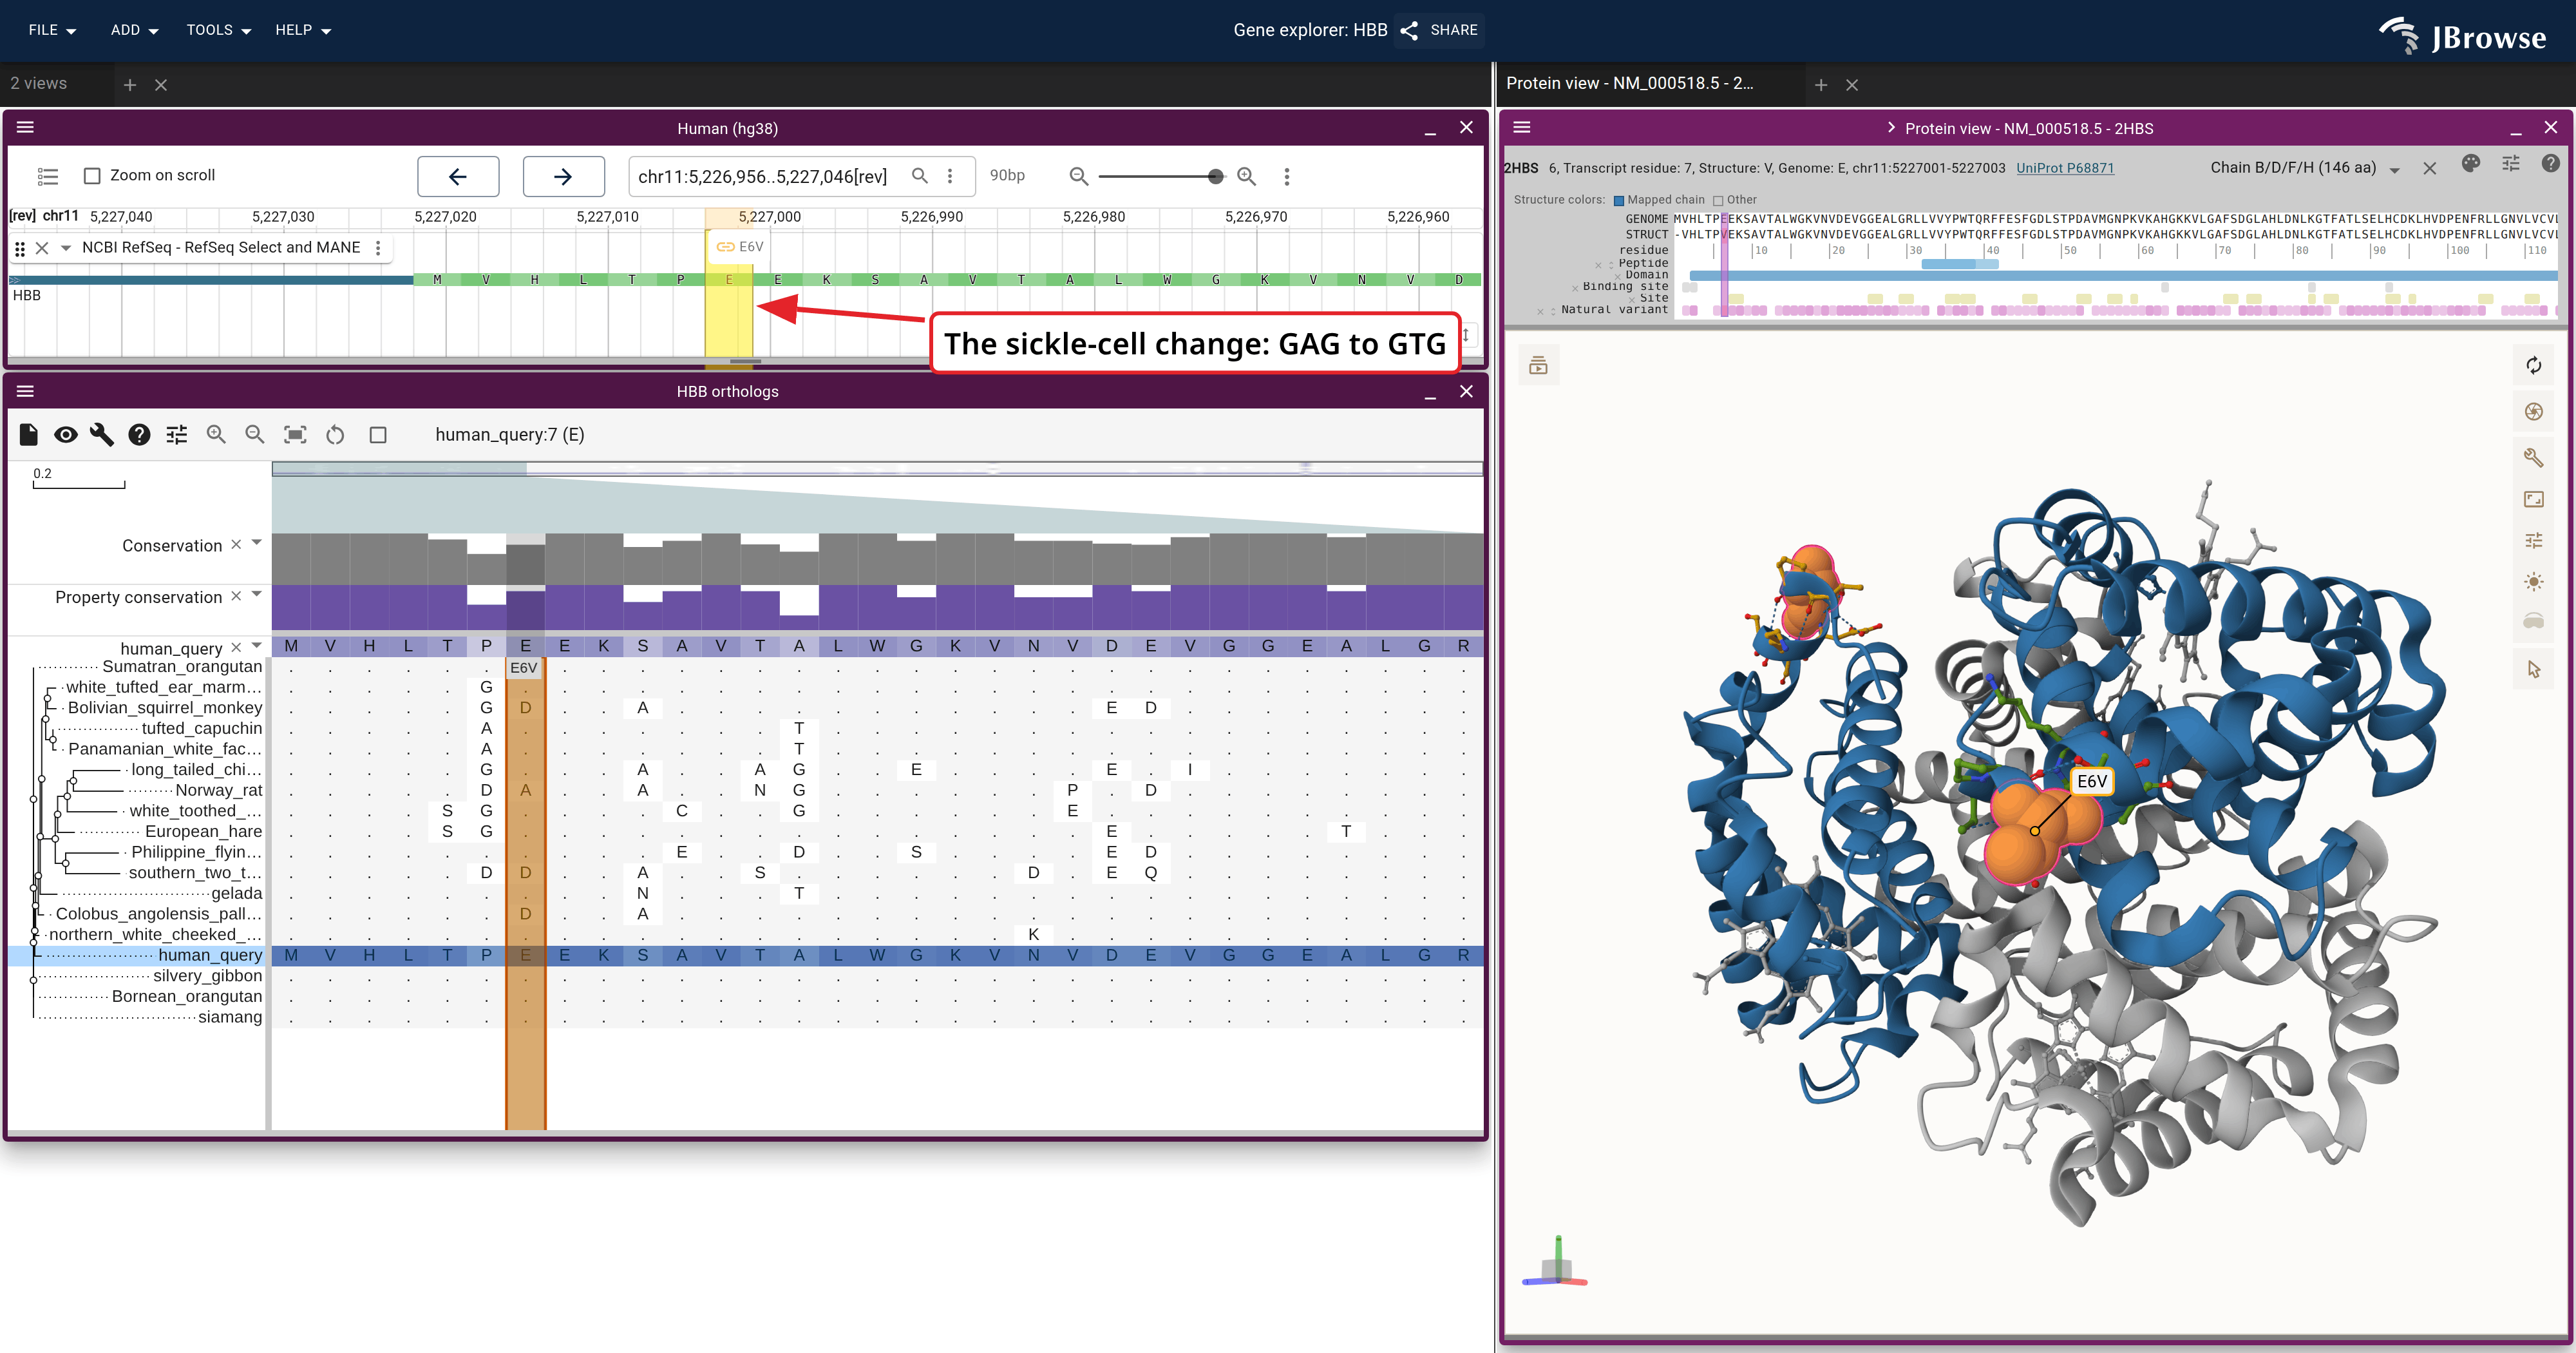This screenshot has height=1353, width=2576.
Task: Click the SHARE button
Action: [x=1440, y=30]
